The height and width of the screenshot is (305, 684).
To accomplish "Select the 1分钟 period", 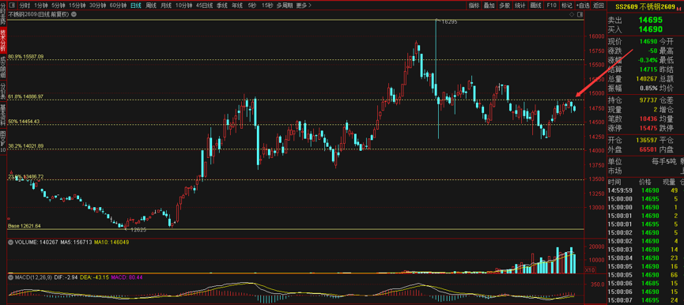I will click(x=40, y=6).
